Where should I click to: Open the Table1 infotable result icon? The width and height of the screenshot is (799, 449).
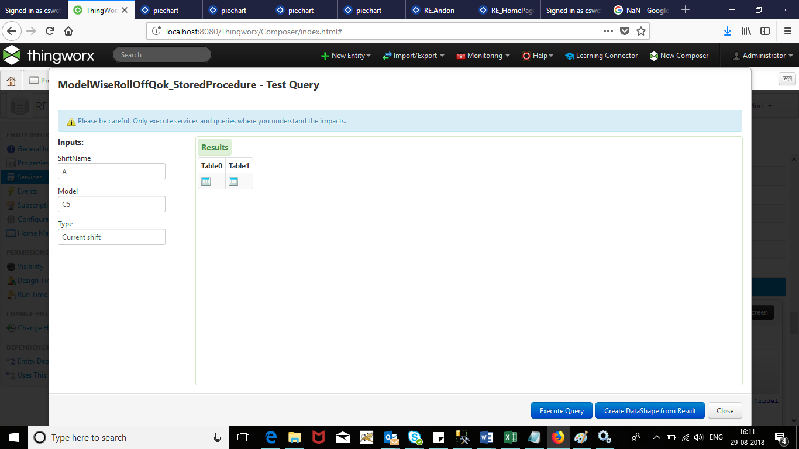click(232, 181)
